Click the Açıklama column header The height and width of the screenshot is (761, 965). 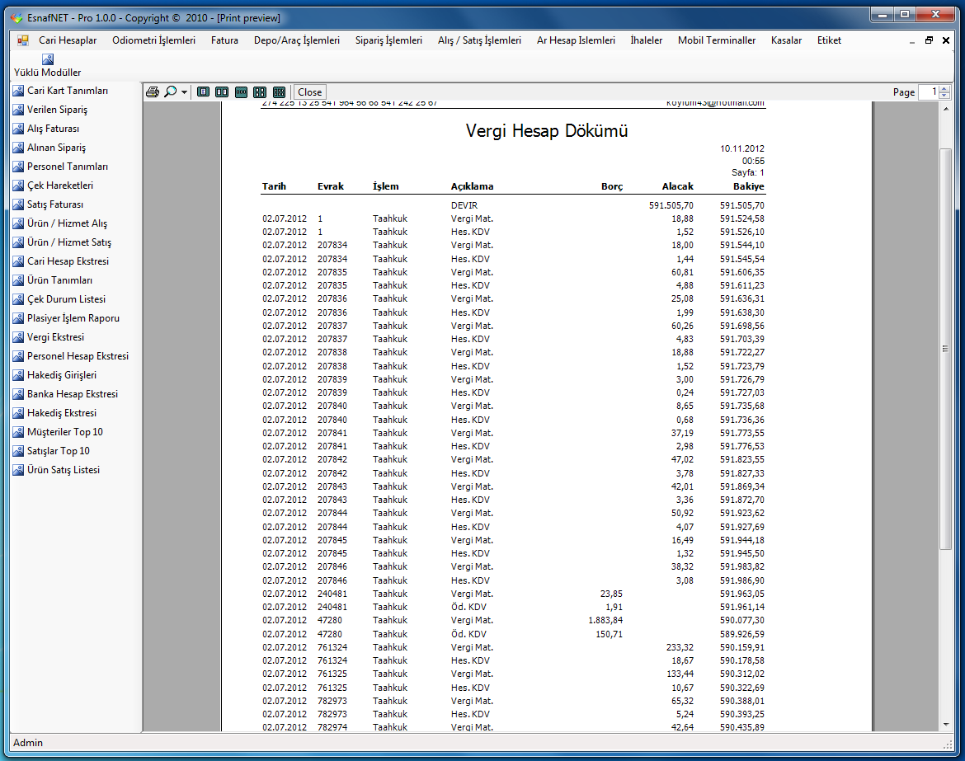tap(472, 186)
